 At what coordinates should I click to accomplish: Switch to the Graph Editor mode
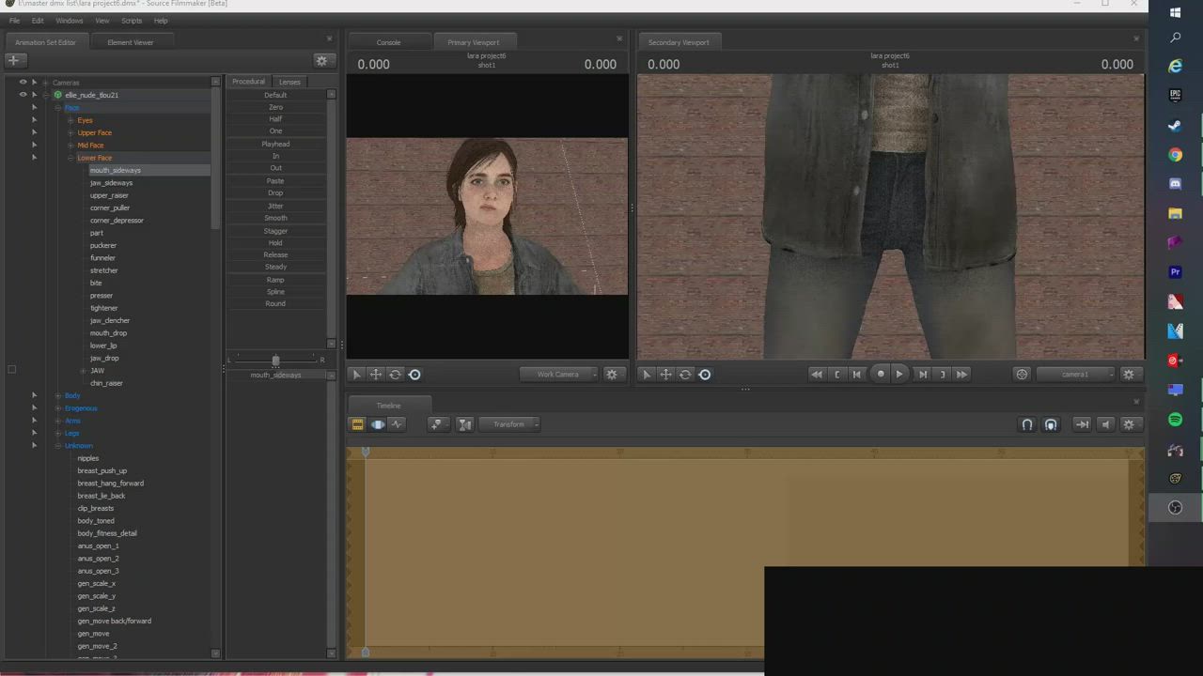[x=397, y=424]
